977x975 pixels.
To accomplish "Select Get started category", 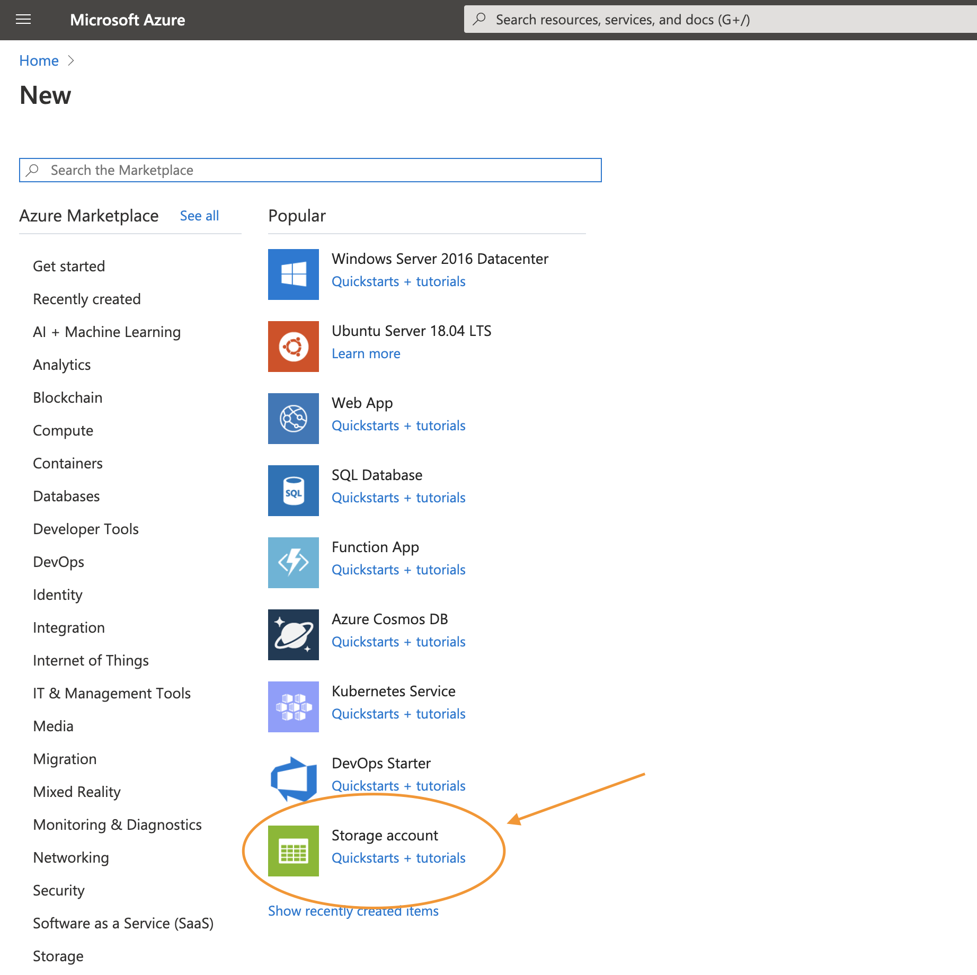I will coord(69,266).
